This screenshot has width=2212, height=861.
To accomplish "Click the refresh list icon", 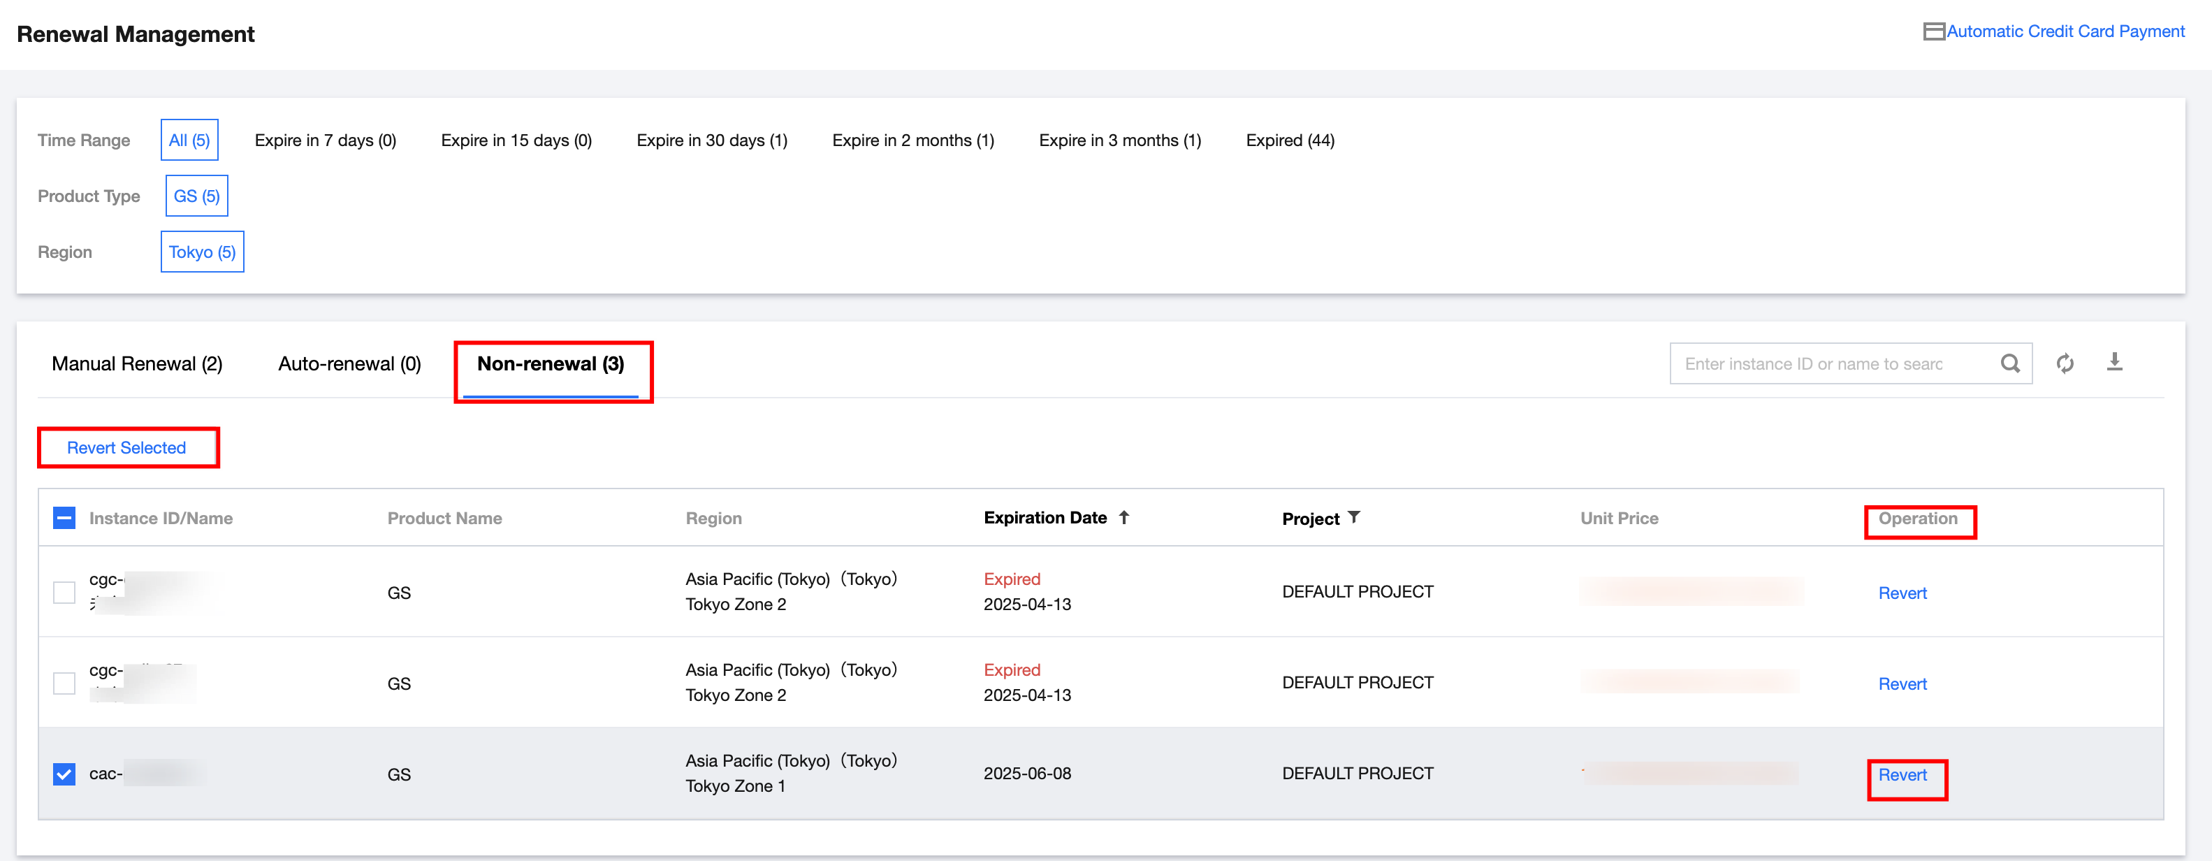I will (x=2065, y=363).
